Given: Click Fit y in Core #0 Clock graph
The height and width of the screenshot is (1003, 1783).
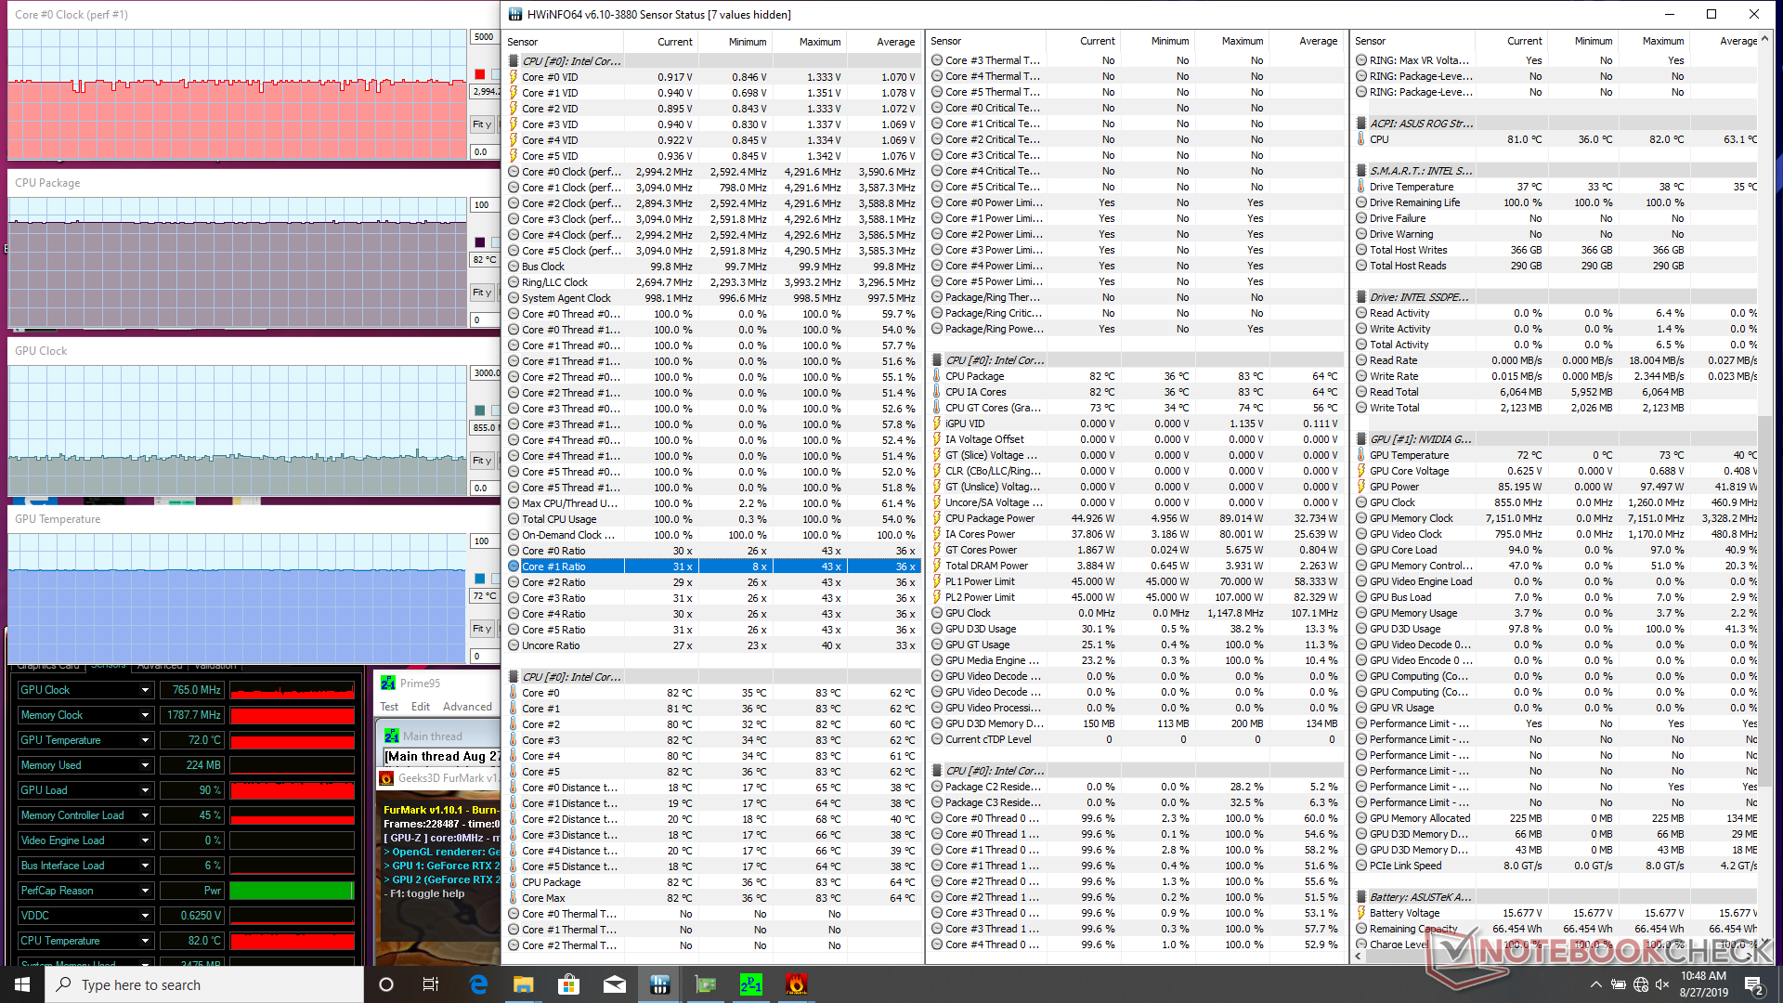Looking at the screenshot, I should pos(481,124).
